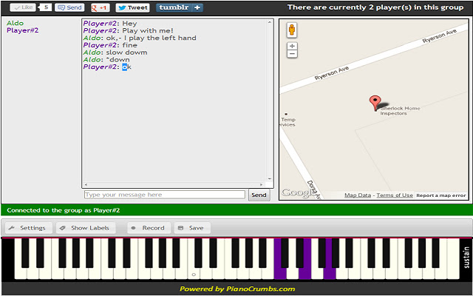The image size is (473, 296).
Task: Click the Facebook Like button
Action: coord(22,7)
